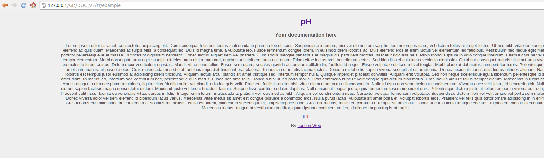Click the globe site info icon

[44, 5]
